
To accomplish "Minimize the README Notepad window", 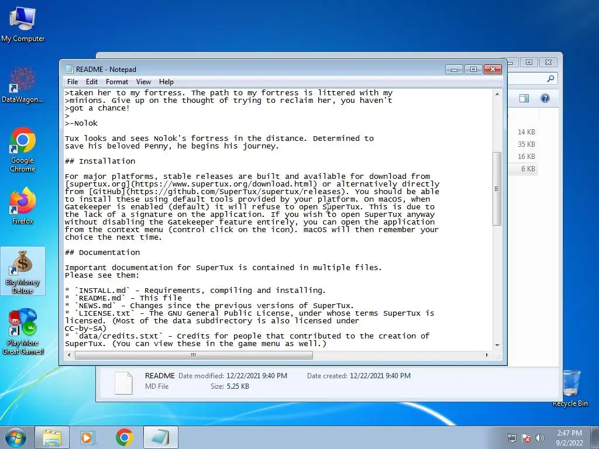I will pos(454,70).
